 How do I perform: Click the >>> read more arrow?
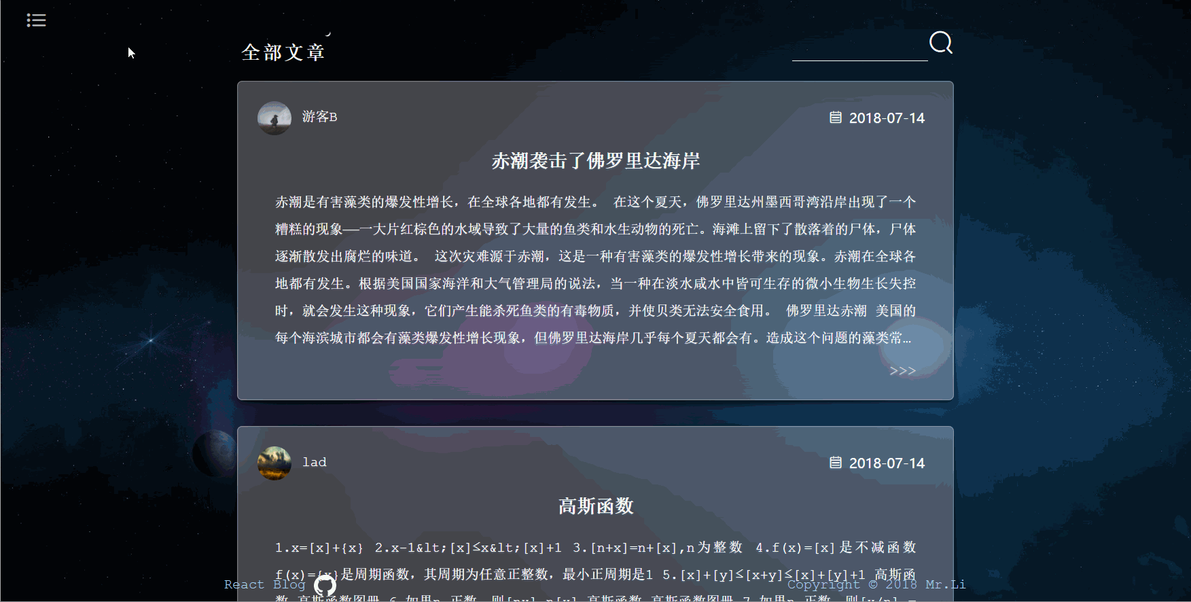903,371
